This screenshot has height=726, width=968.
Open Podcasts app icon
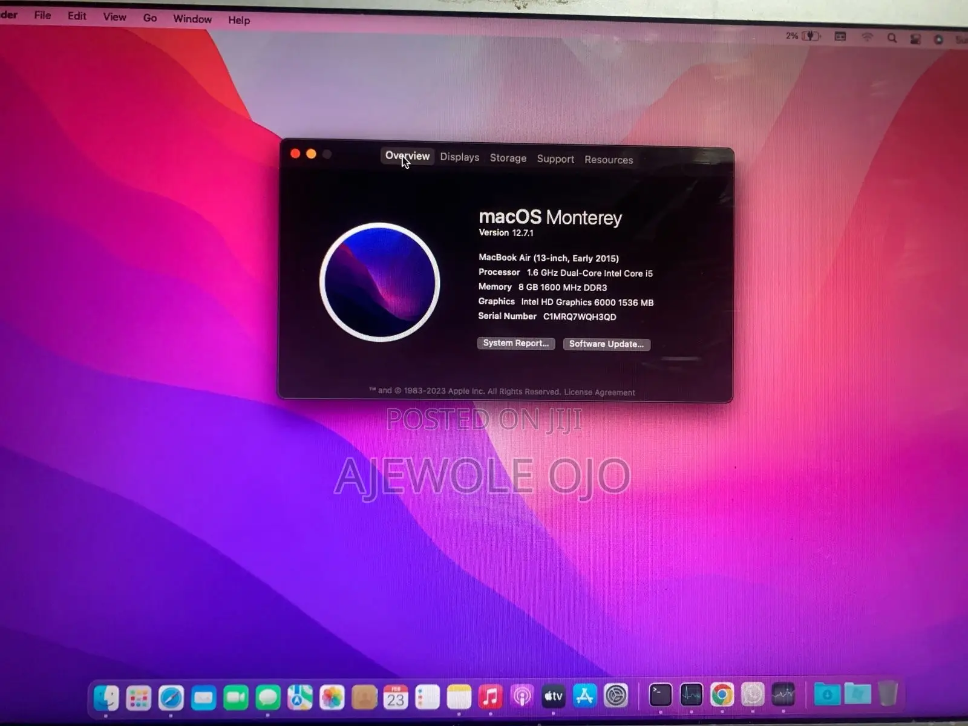tap(522, 697)
